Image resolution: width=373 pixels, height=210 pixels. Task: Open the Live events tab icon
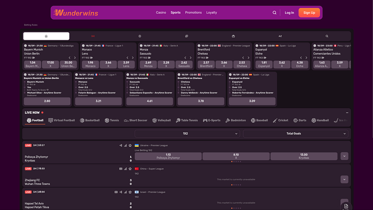pyautogui.click(x=93, y=36)
